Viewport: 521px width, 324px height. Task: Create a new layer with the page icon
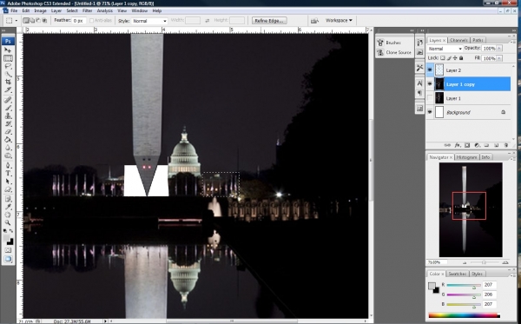tap(497, 145)
